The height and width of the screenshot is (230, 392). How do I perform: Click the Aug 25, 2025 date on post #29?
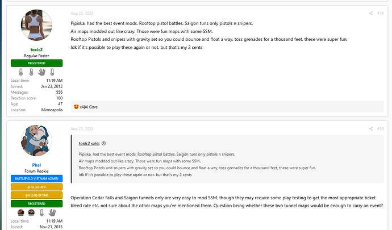(x=81, y=12)
